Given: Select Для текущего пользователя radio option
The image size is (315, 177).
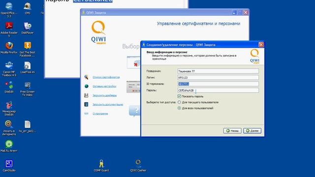Looking at the screenshot, I should point(179,102).
